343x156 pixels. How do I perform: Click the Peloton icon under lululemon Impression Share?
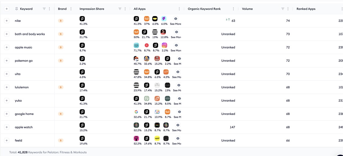click(82, 85)
